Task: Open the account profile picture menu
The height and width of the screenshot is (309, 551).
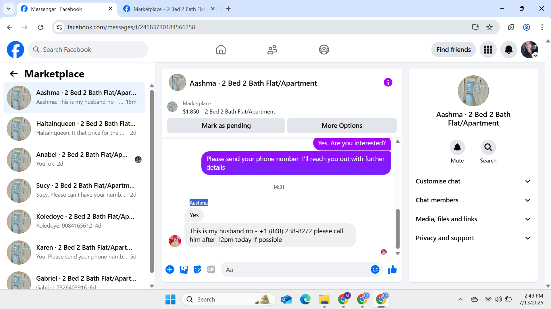Action: click(x=529, y=50)
